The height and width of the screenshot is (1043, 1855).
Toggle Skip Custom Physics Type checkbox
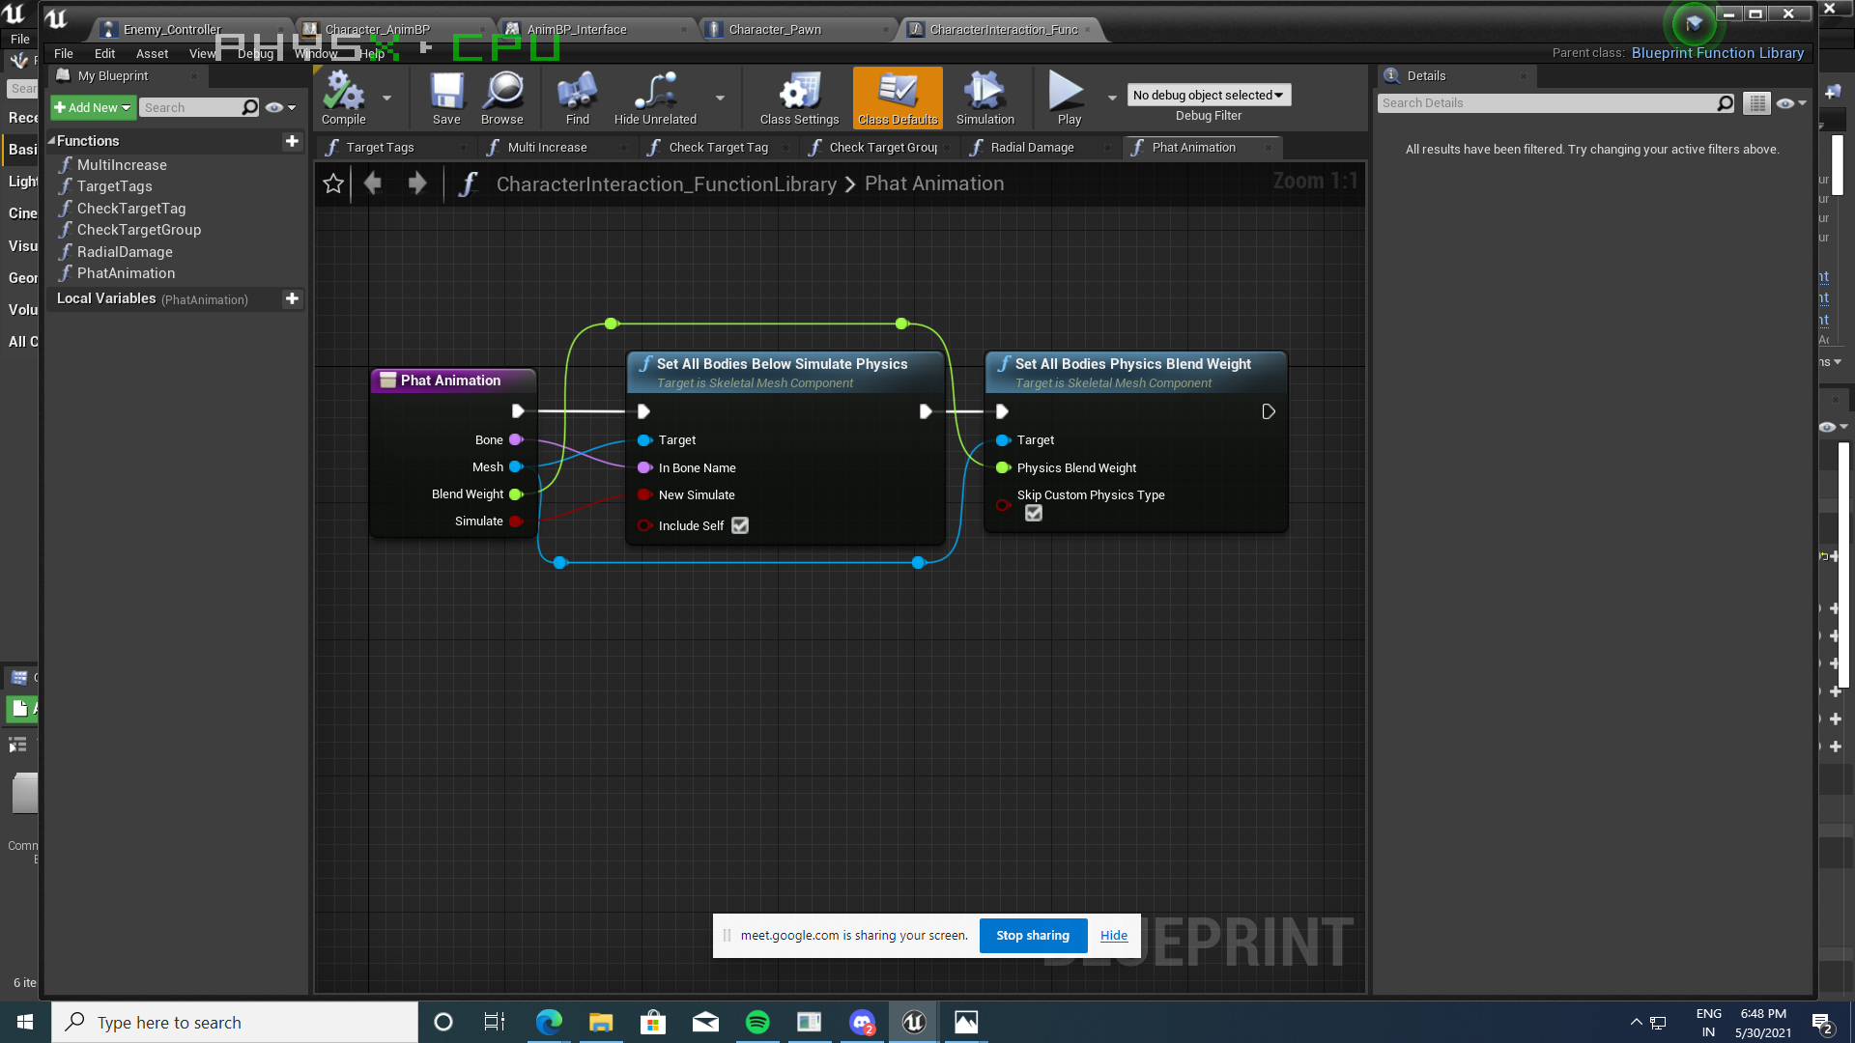click(1034, 514)
